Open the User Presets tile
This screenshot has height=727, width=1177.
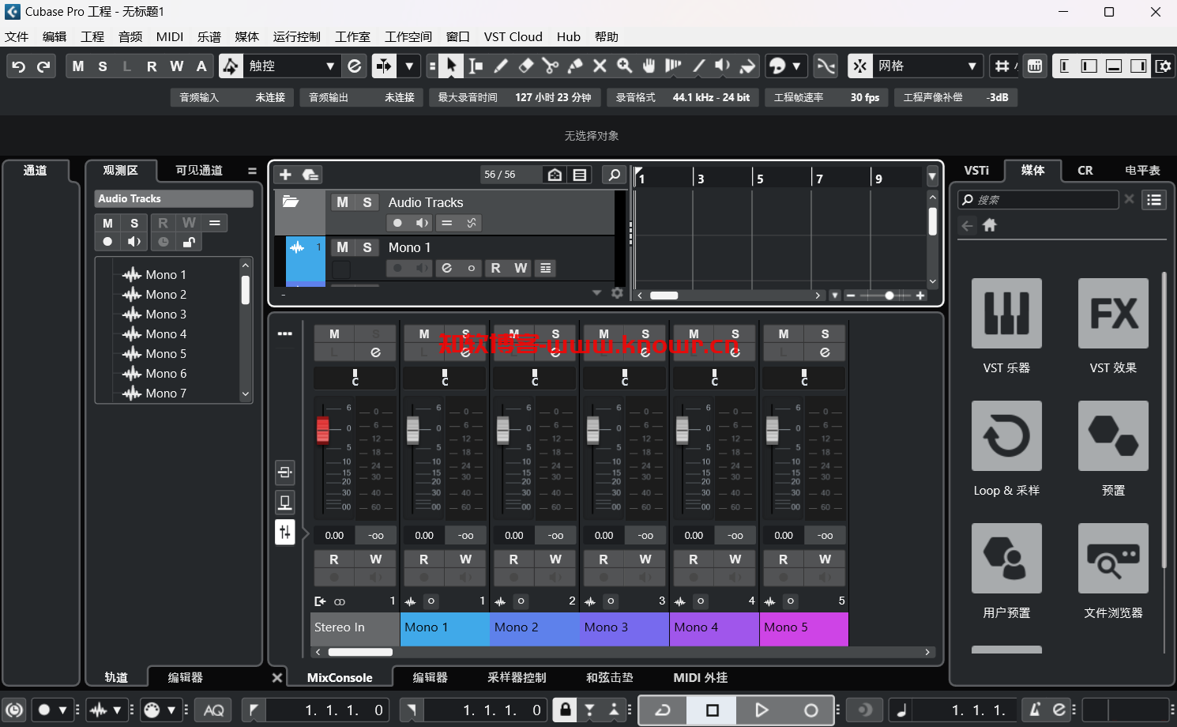pos(1006,559)
